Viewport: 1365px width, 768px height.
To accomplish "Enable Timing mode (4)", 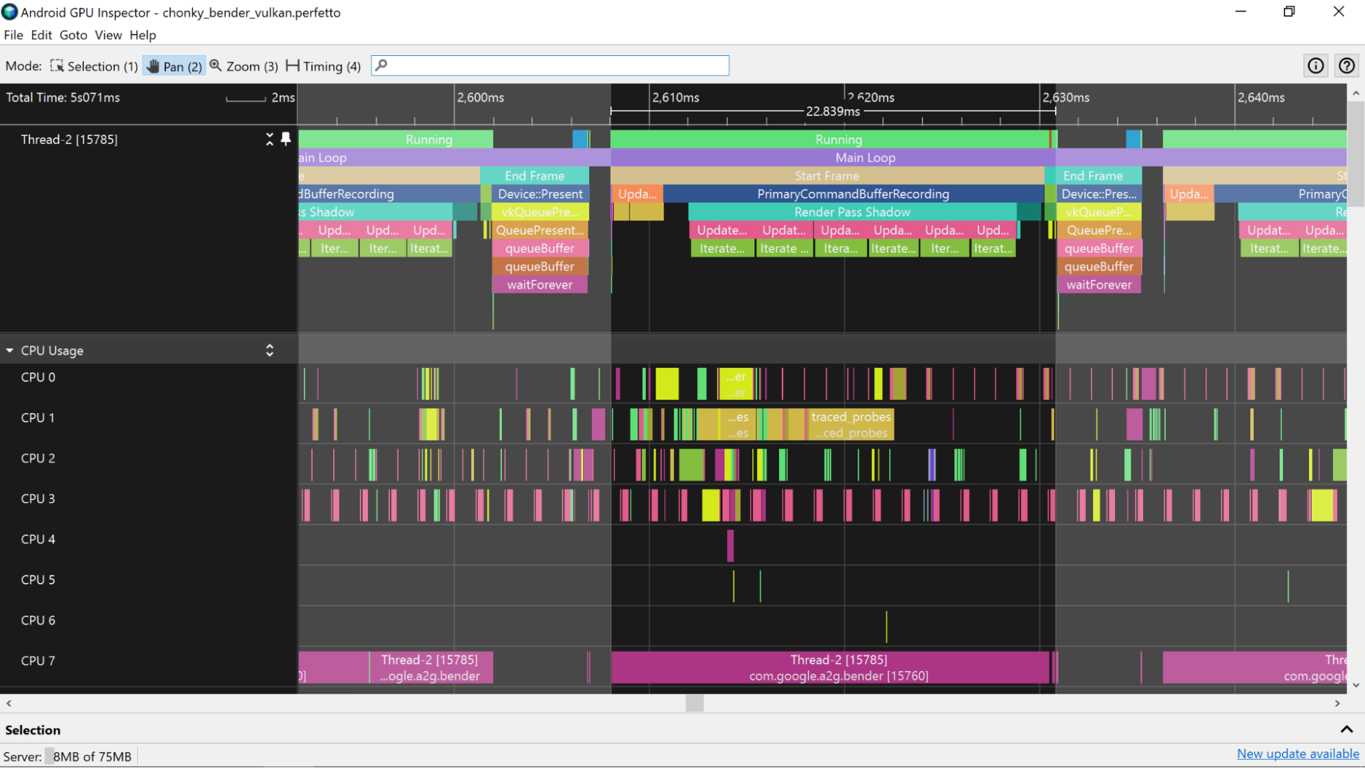I will click(x=324, y=66).
